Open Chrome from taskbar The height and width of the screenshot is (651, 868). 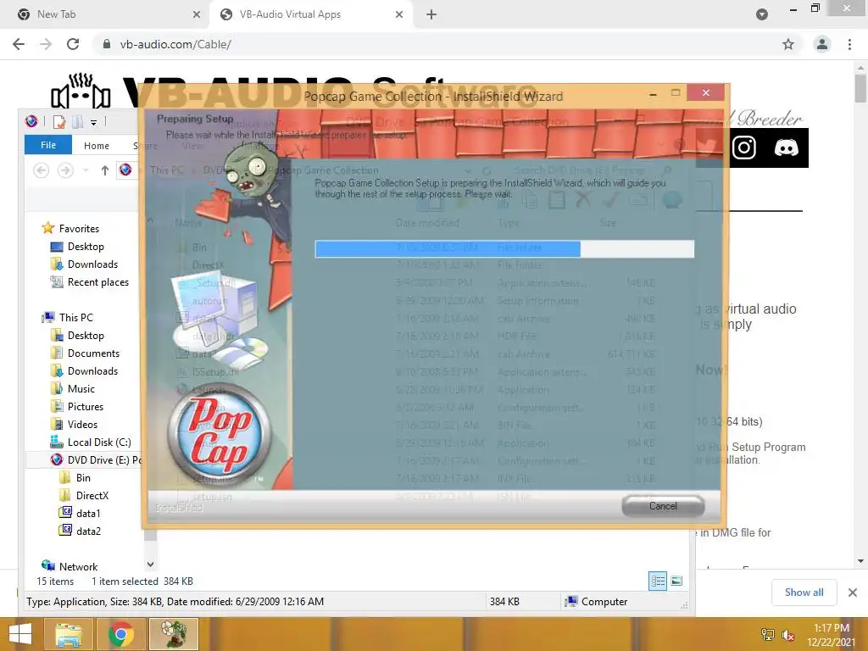coord(121,634)
